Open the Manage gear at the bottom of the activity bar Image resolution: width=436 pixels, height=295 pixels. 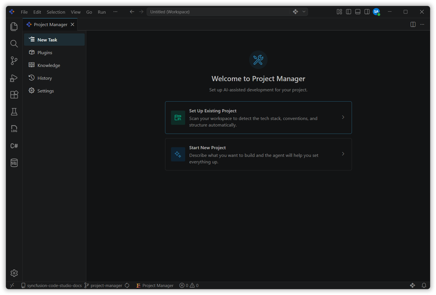(x=14, y=273)
